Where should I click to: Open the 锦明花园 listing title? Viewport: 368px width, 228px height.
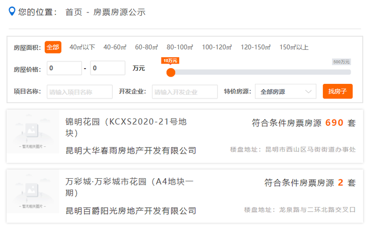coord(126,127)
